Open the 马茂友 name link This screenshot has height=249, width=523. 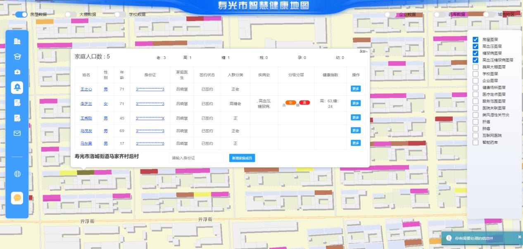point(86,131)
